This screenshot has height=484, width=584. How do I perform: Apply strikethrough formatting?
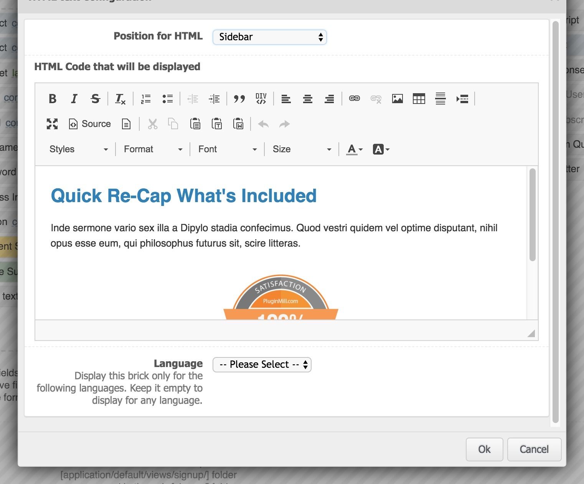coord(96,99)
